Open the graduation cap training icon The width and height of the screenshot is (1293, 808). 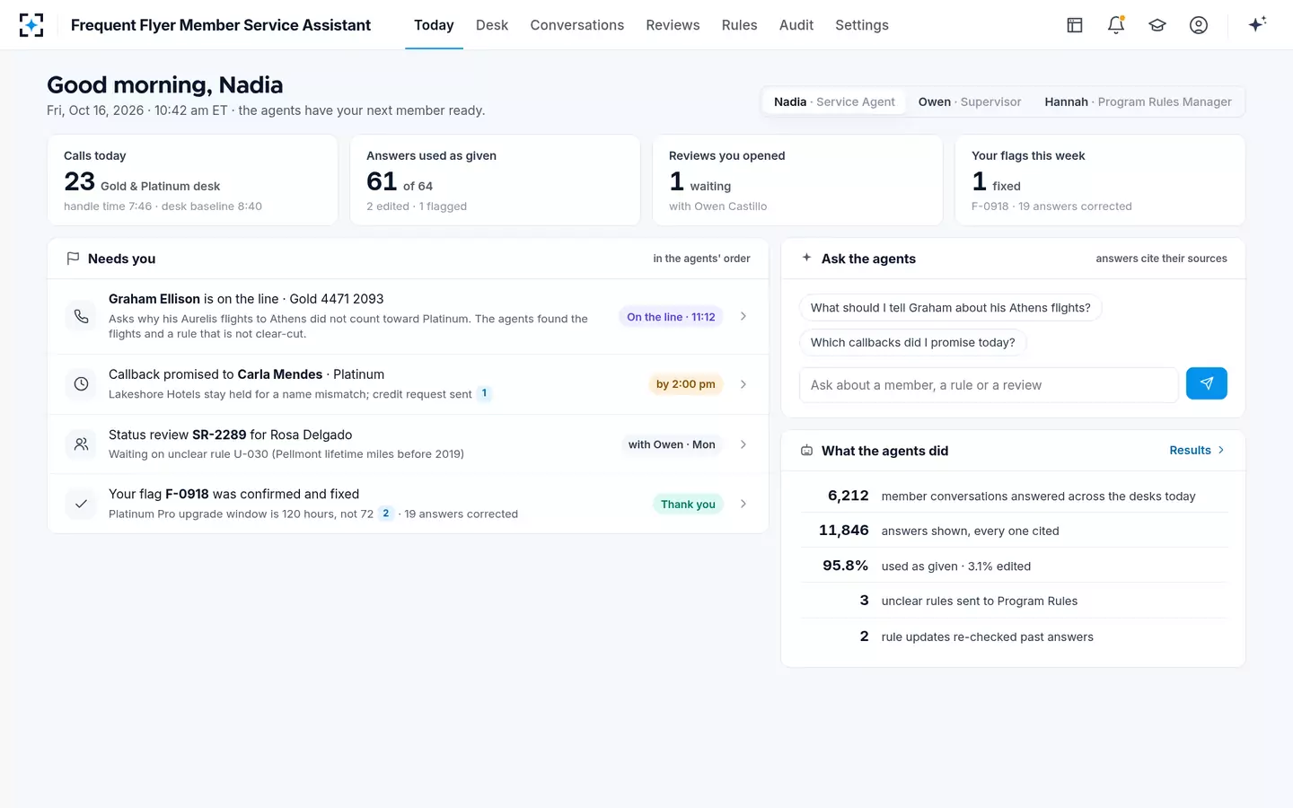[1157, 25]
